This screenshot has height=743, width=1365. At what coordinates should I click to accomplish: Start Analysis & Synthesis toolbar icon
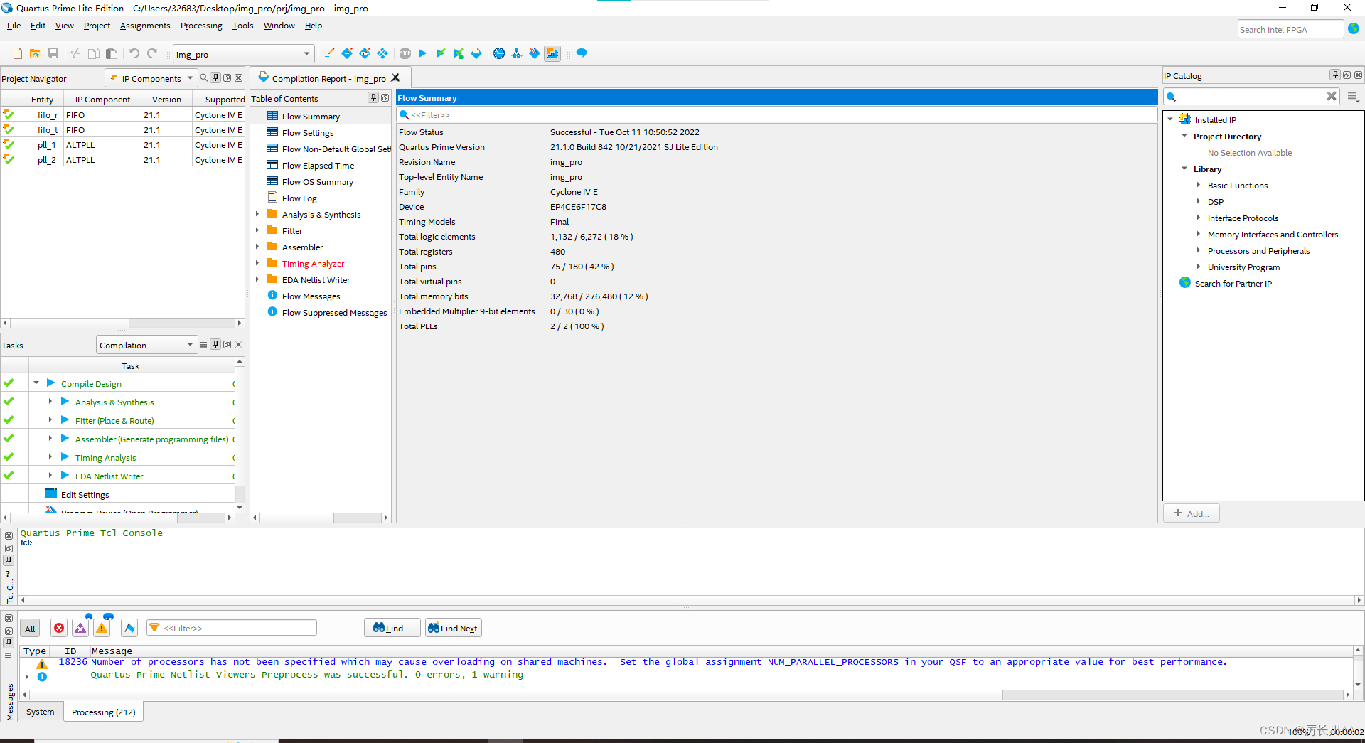click(441, 53)
